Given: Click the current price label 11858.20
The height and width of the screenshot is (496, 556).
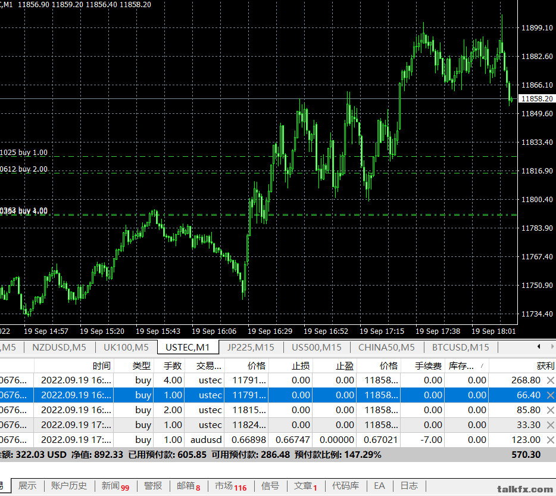Looking at the screenshot, I should 537,99.
